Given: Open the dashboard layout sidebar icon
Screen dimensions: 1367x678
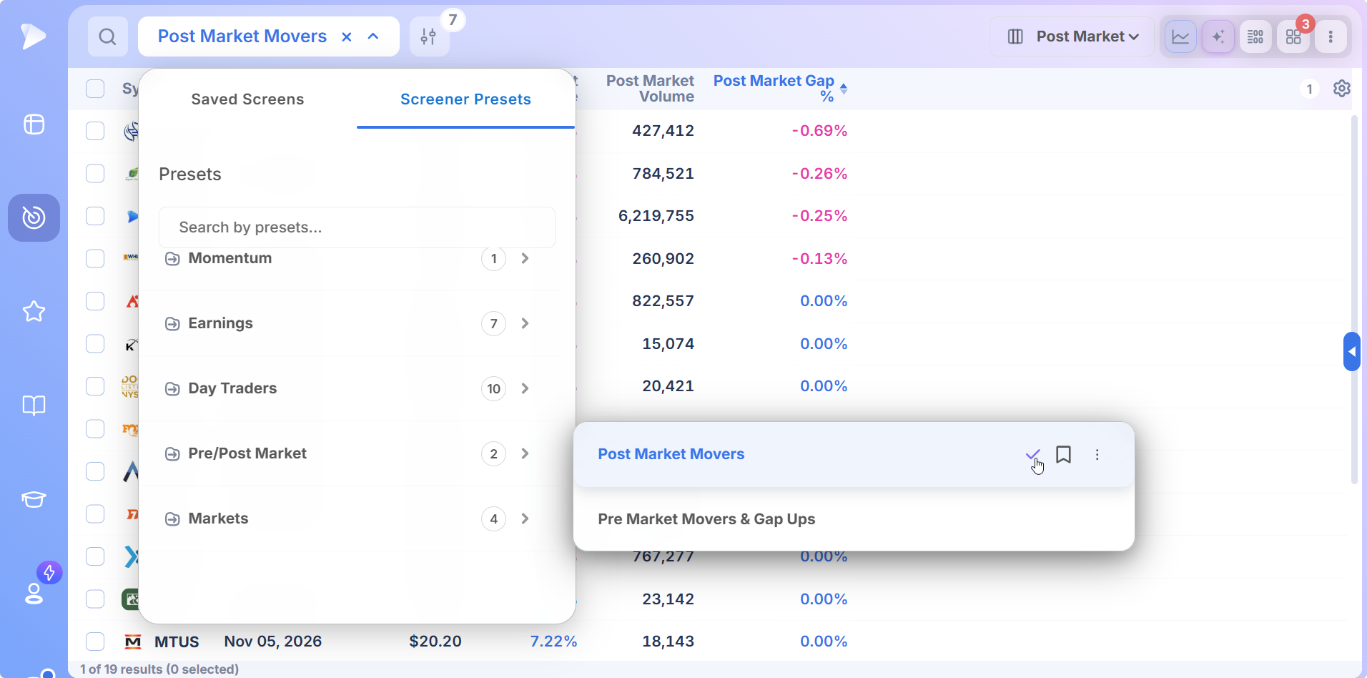Looking at the screenshot, I should [34, 124].
